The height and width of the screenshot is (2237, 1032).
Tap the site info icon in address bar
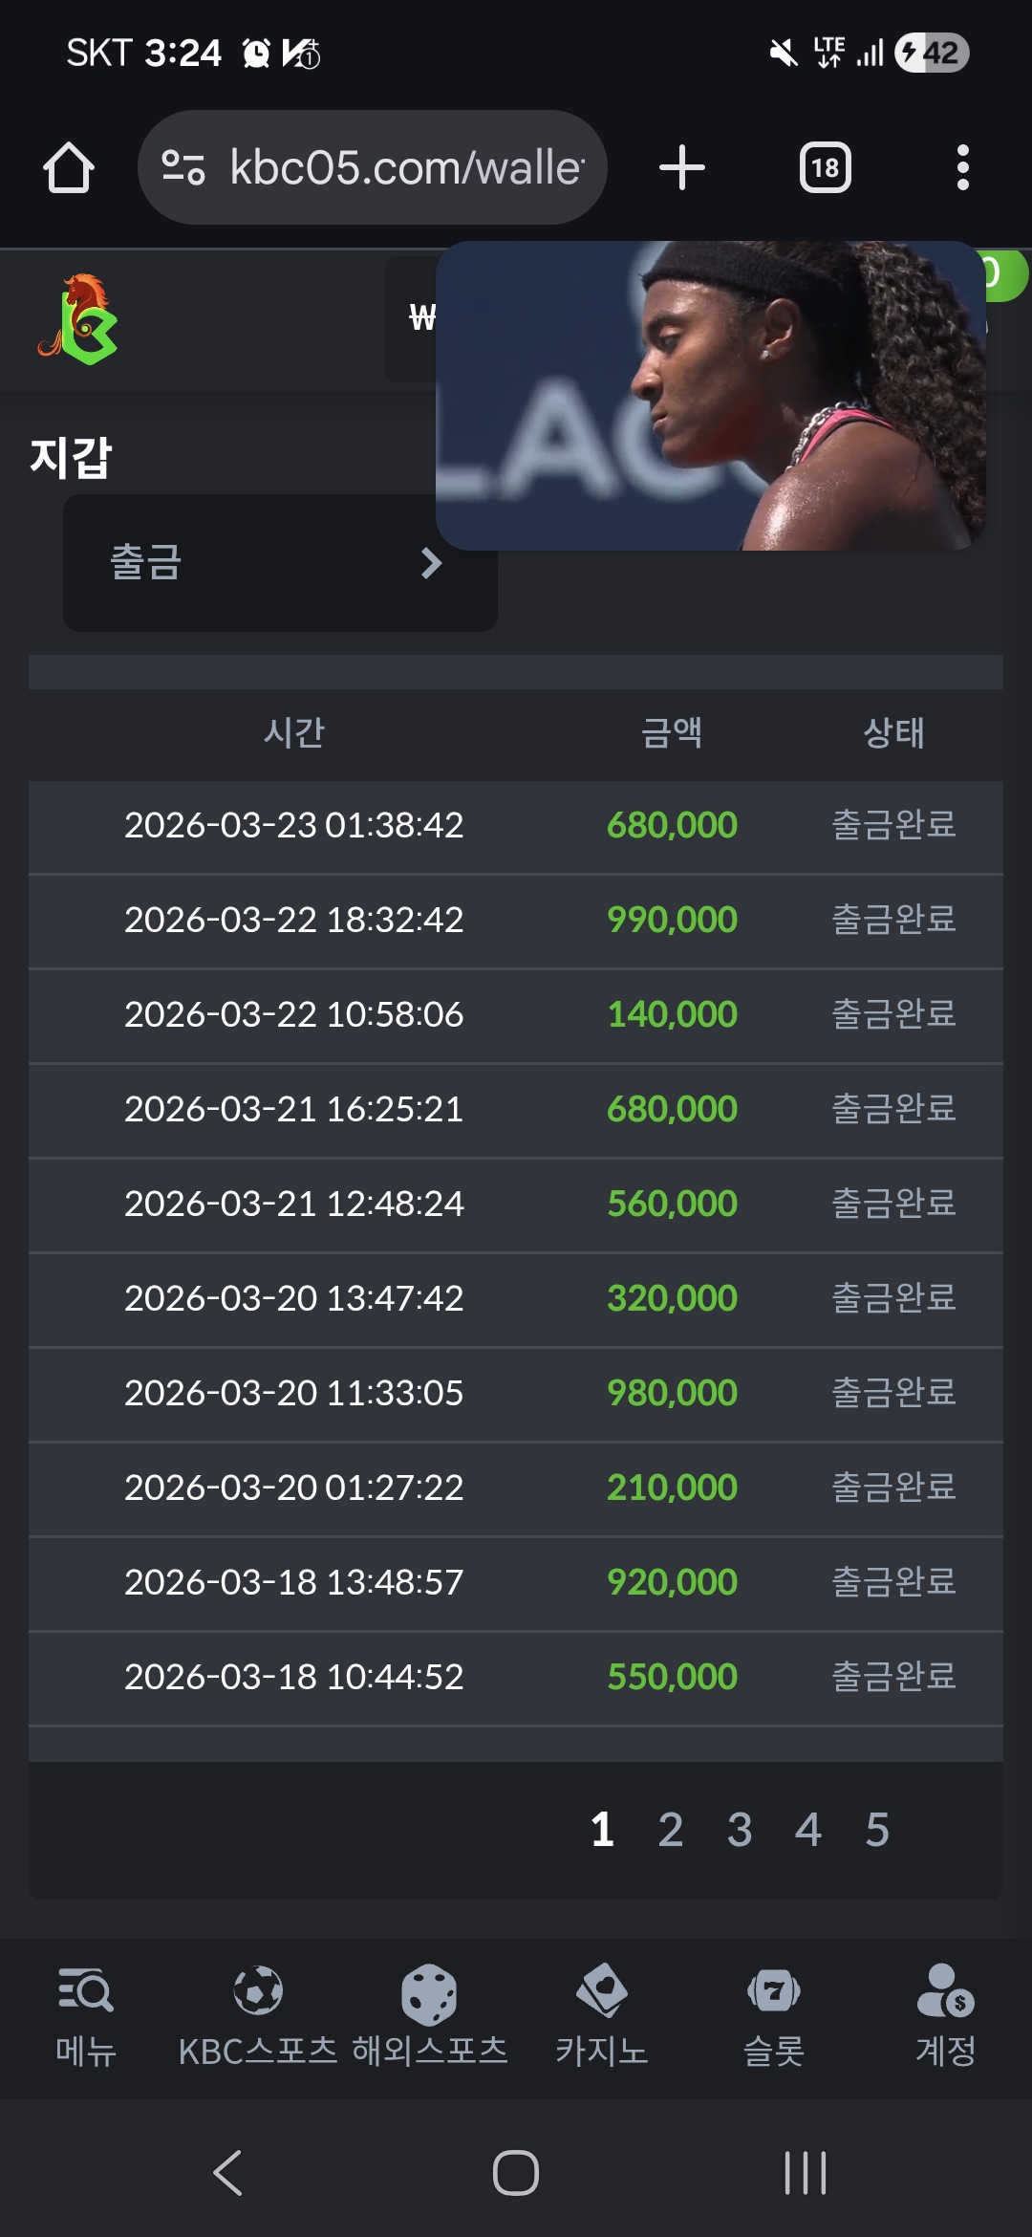(183, 168)
